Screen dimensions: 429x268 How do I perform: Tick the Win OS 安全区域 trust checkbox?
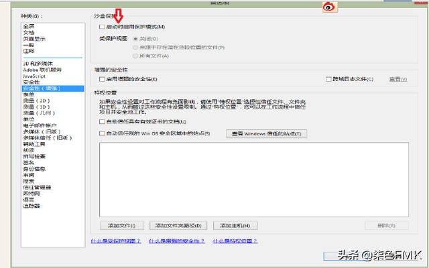(x=102, y=133)
